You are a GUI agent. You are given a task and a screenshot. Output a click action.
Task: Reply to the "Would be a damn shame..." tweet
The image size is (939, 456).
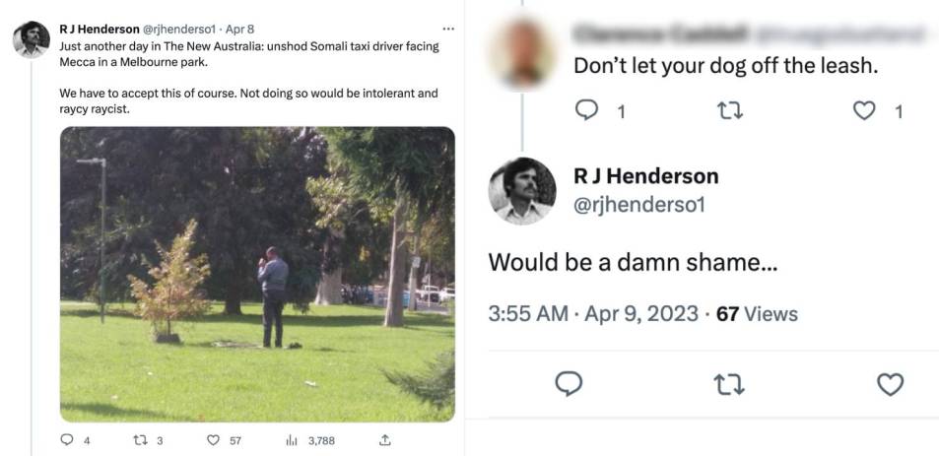[x=569, y=383]
